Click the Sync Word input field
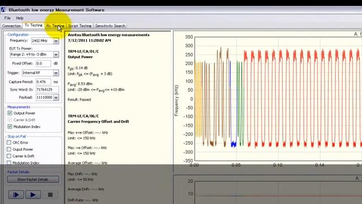This screenshot has width=362, height=204. [47, 90]
